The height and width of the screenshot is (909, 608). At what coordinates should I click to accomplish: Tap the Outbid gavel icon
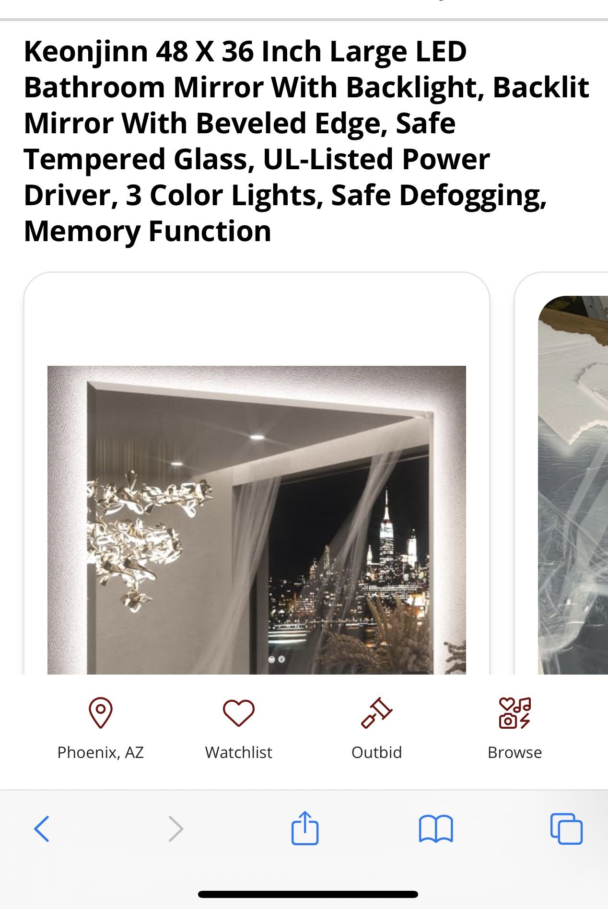376,713
